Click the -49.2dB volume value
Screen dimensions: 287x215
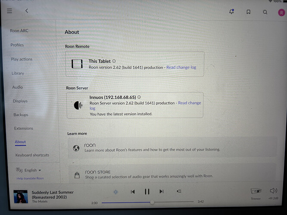tap(273, 198)
